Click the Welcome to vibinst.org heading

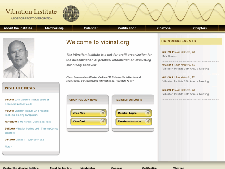tap(97, 42)
